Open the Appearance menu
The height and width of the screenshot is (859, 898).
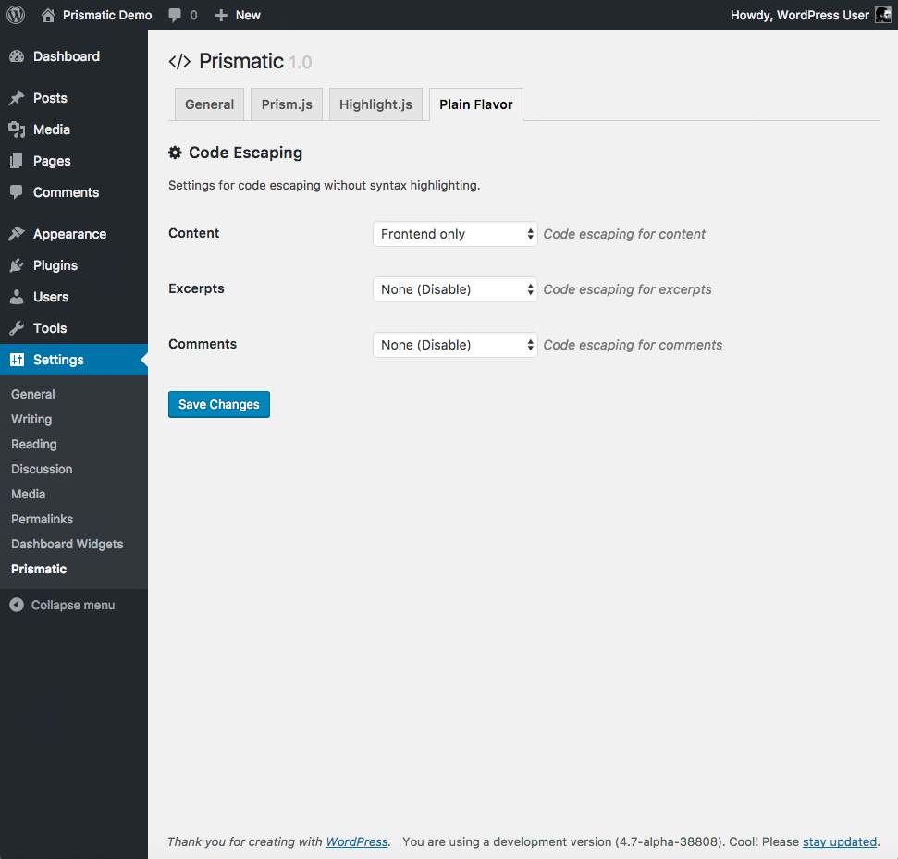[70, 234]
